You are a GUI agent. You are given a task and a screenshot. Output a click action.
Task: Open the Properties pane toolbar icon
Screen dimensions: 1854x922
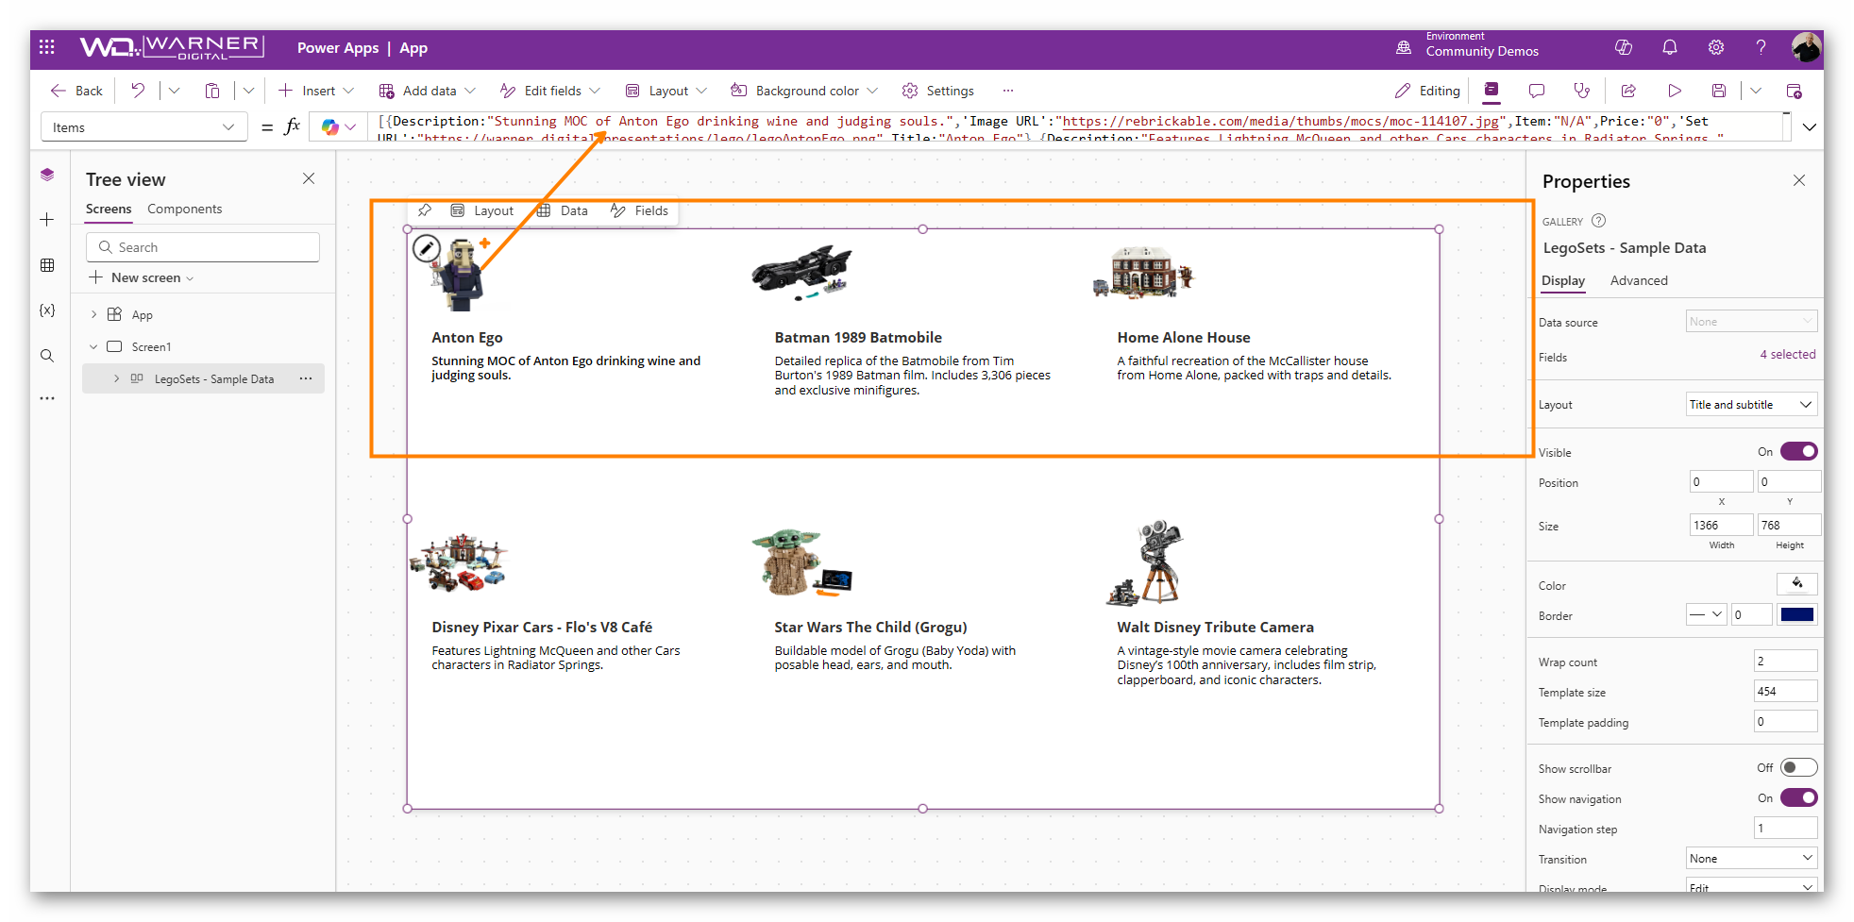click(1492, 91)
